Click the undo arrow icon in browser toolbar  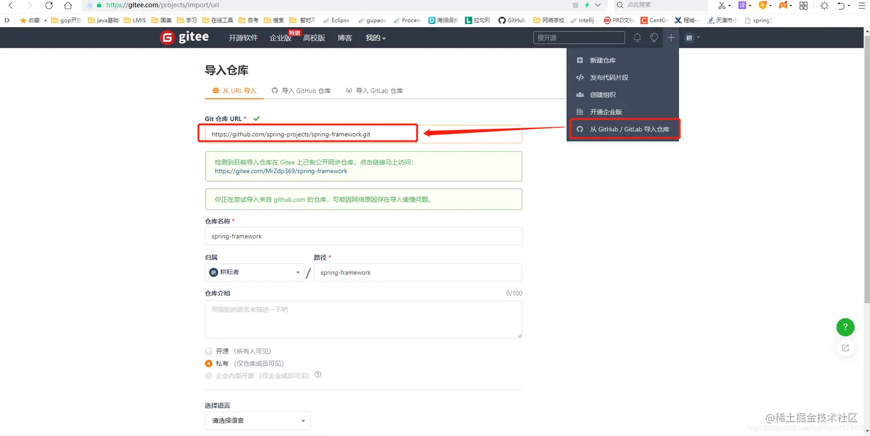point(842,5)
